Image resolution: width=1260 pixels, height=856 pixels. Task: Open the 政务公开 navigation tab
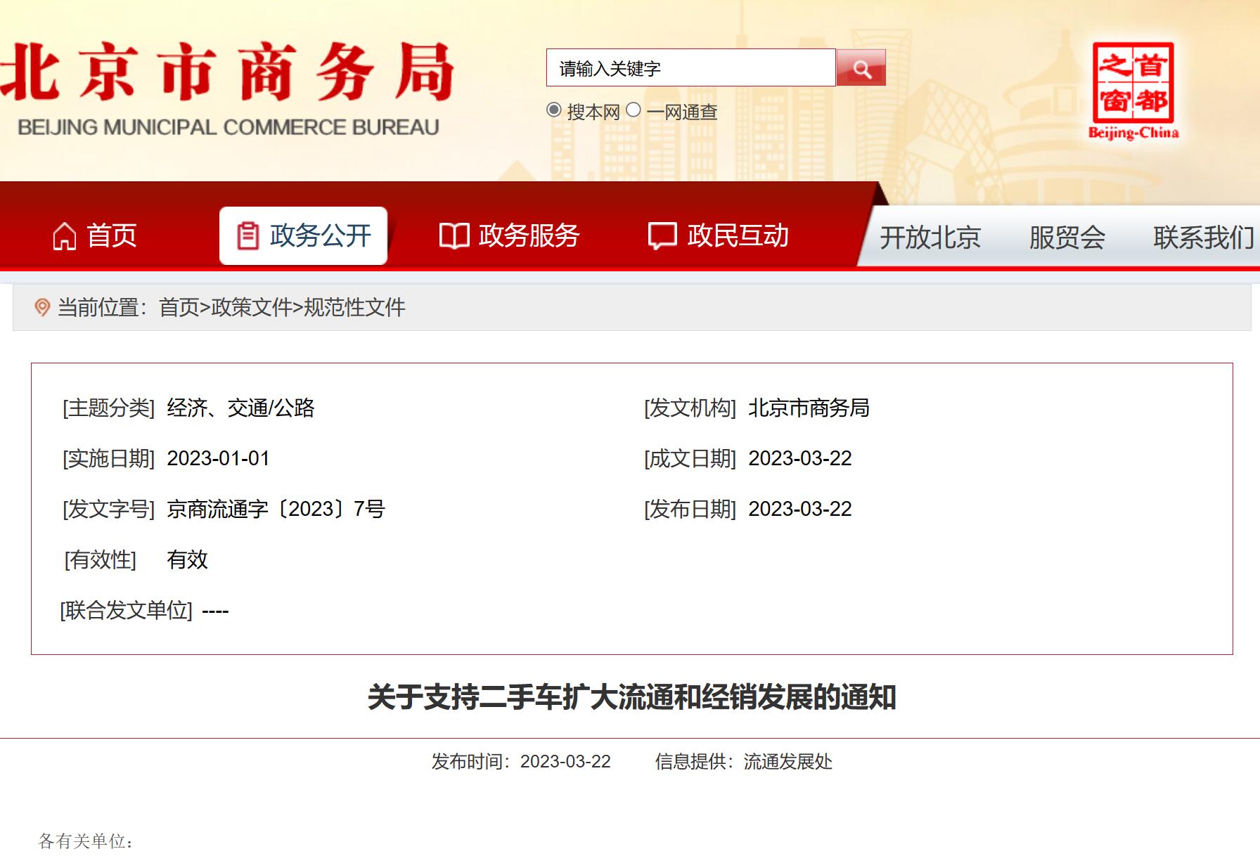pos(304,236)
